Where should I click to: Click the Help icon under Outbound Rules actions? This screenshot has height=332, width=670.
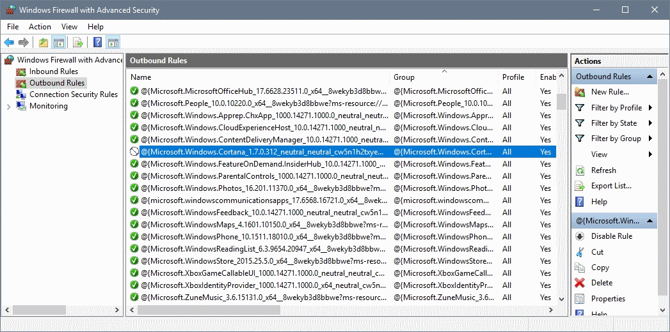pos(580,202)
